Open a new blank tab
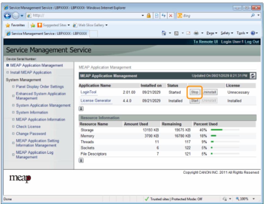 click(x=94, y=34)
